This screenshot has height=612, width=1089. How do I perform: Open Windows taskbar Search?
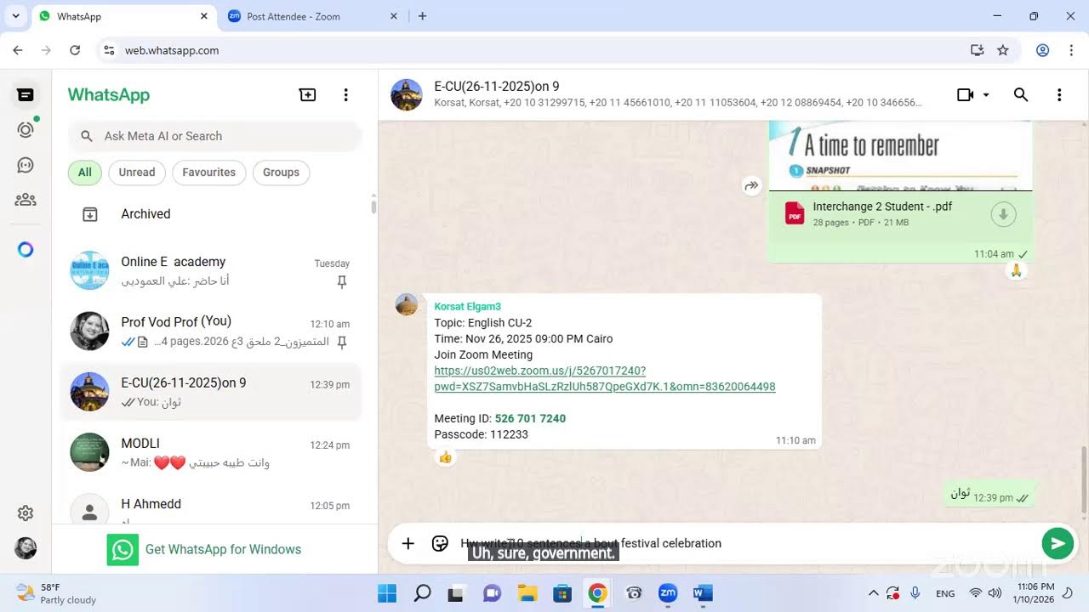[x=422, y=592]
